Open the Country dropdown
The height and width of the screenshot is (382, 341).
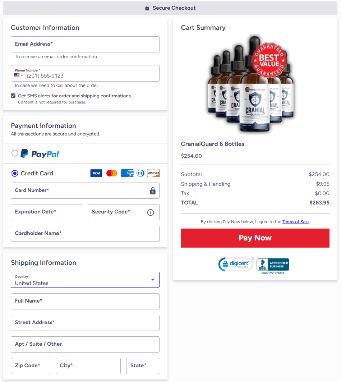pos(85,280)
